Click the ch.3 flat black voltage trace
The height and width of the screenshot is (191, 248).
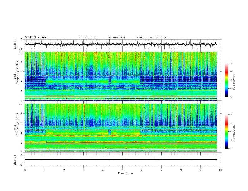(121, 160)
